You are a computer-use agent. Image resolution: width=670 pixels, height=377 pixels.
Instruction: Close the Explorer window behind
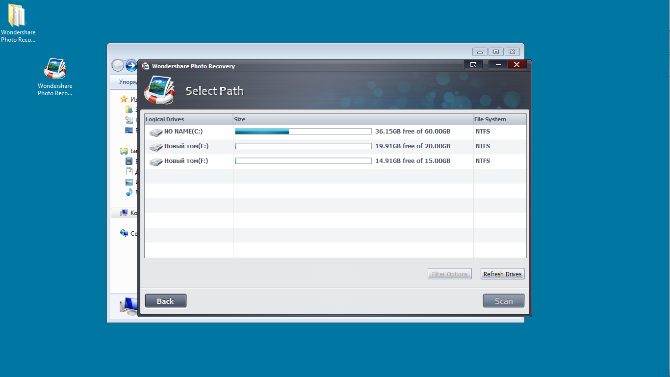coord(512,52)
